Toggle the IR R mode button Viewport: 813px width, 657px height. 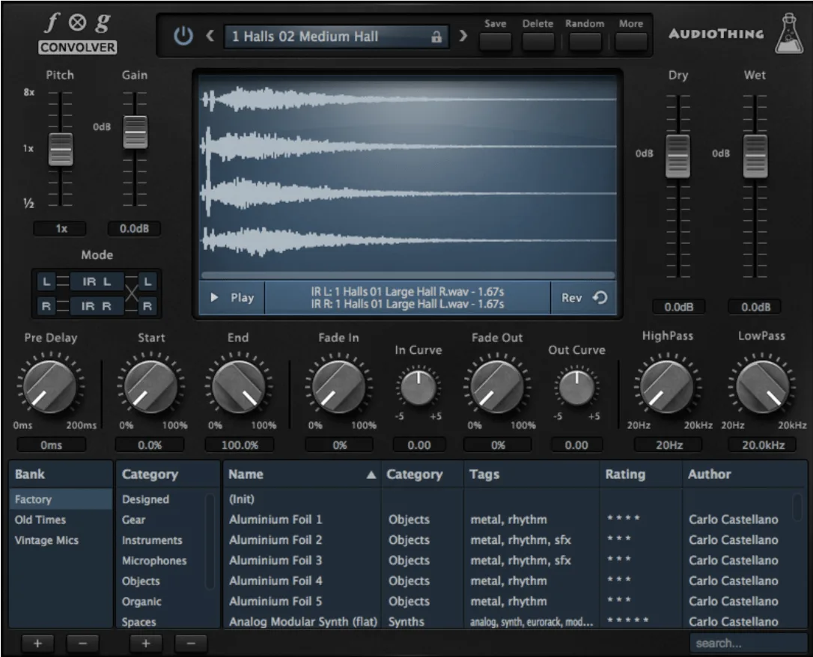(x=97, y=306)
